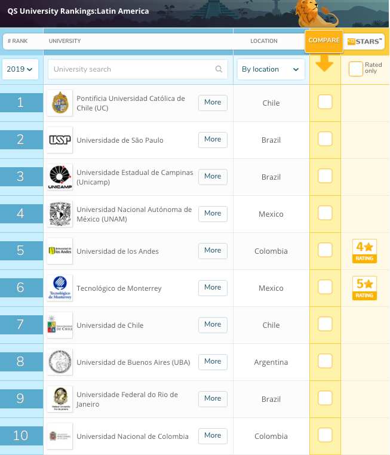
Task: Tick compare box for Universidade de São Paulo
Action: 325,139
